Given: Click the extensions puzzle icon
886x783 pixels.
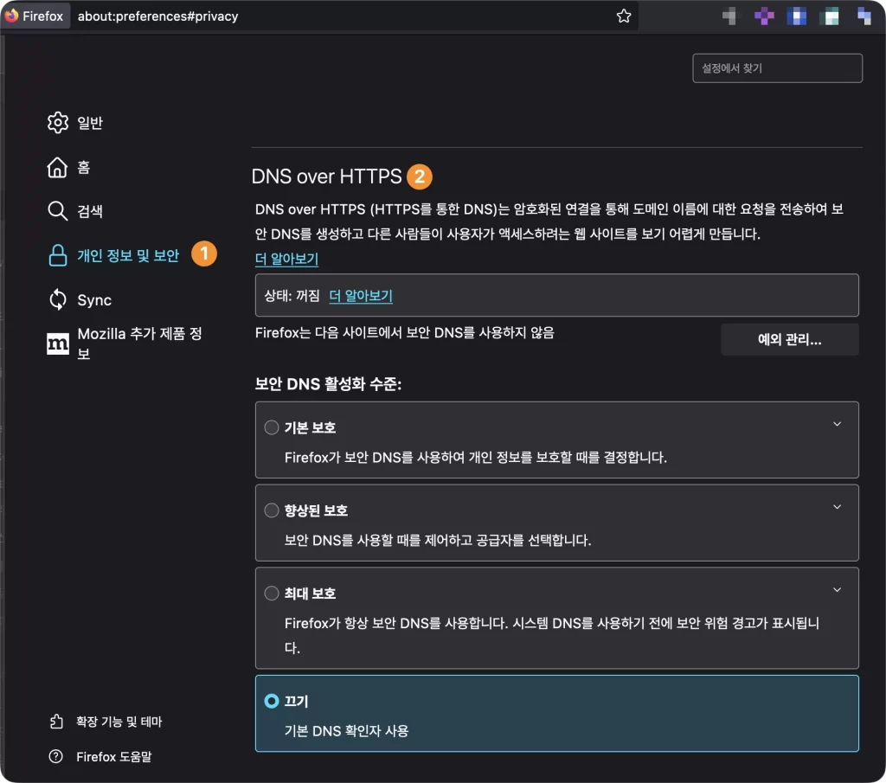Looking at the screenshot, I should pyautogui.click(x=56, y=722).
